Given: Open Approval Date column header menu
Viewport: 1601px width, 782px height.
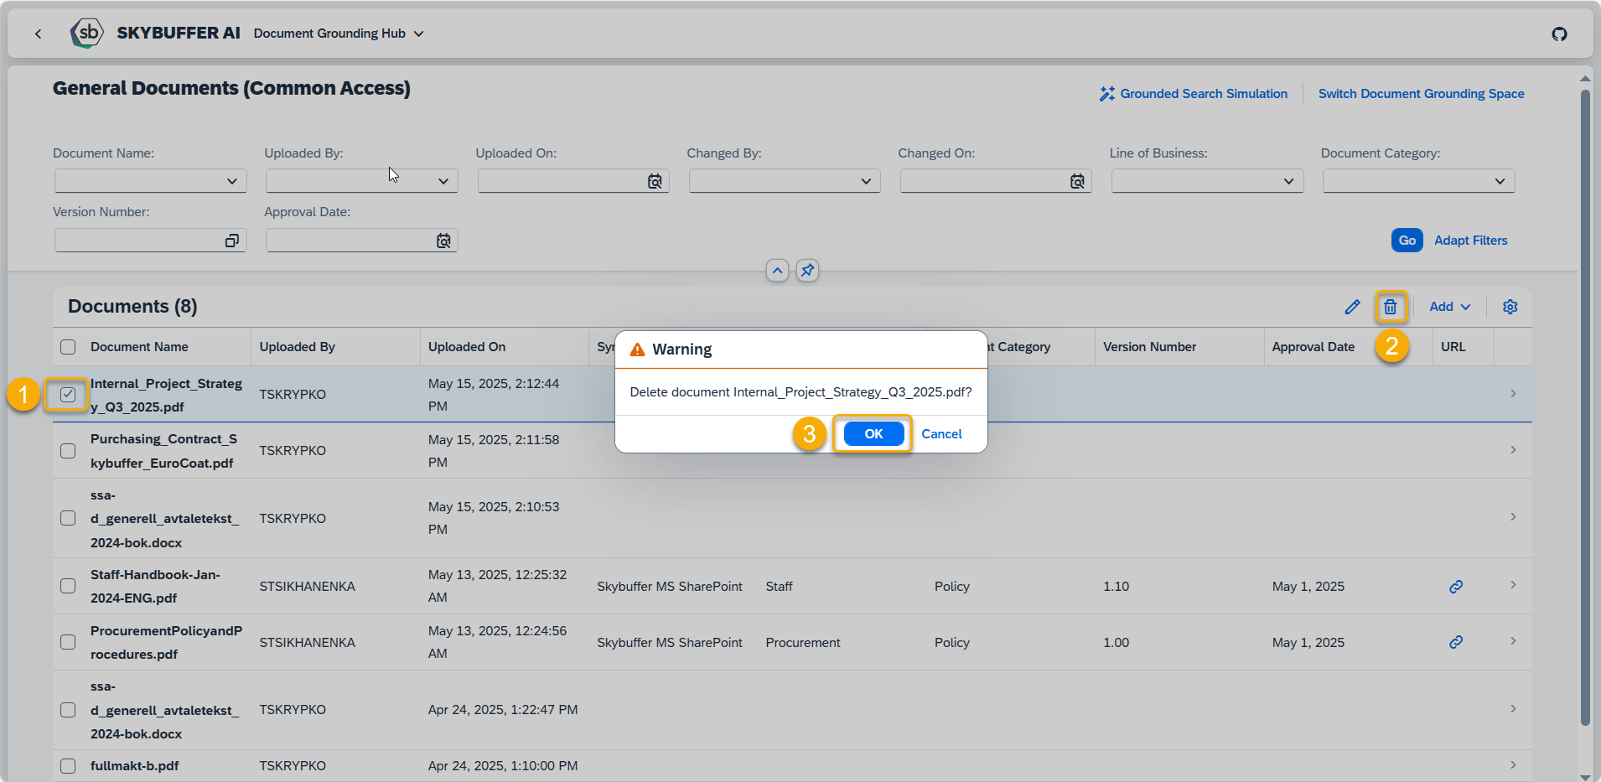Looking at the screenshot, I should (x=1313, y=347).
